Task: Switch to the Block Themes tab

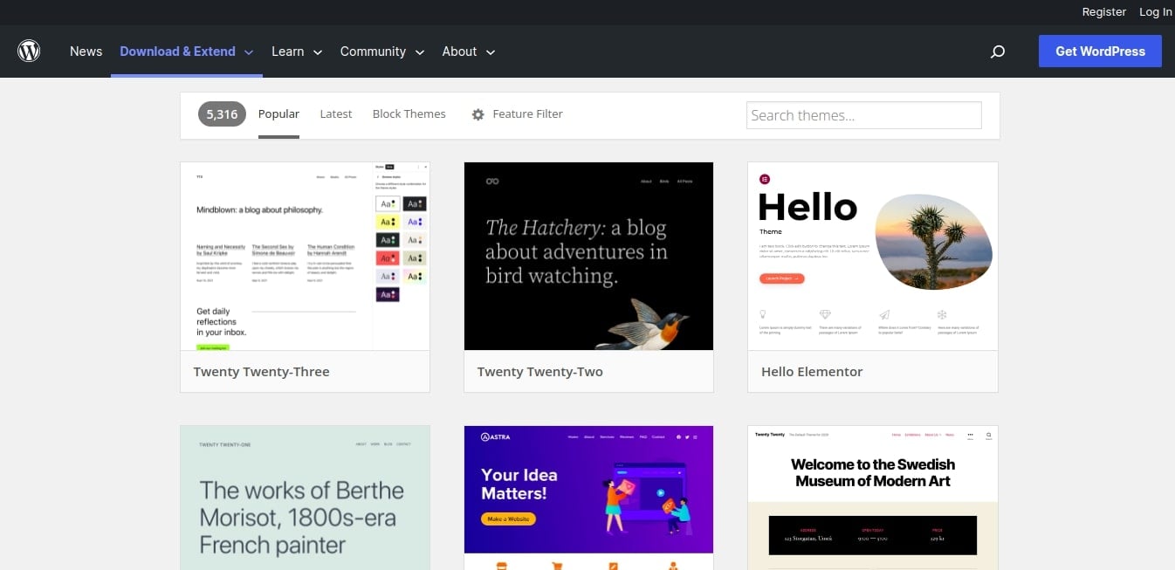Action: click(409, 114)
